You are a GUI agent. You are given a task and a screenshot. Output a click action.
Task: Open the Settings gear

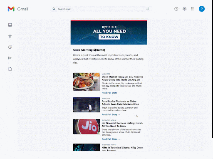pos(184,9)
